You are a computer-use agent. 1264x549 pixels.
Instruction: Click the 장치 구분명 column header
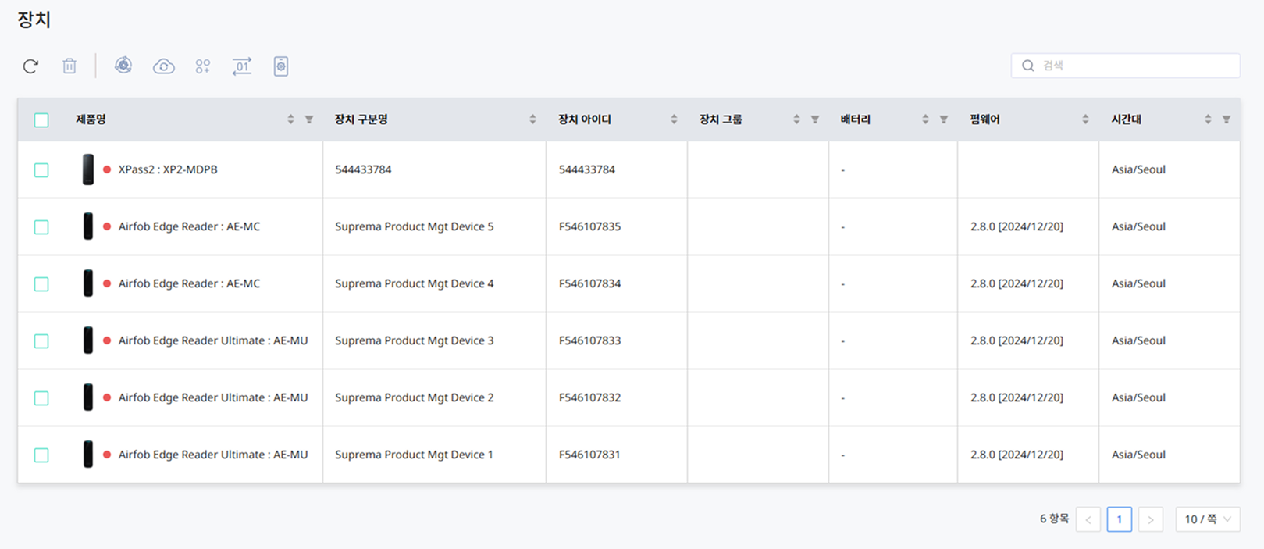tap(361, 119)
